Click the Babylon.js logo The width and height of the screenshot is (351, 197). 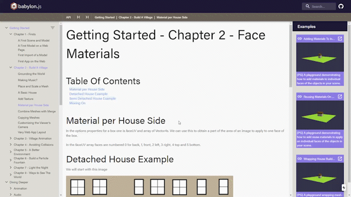pyautogui.click(x=26, y=6)
